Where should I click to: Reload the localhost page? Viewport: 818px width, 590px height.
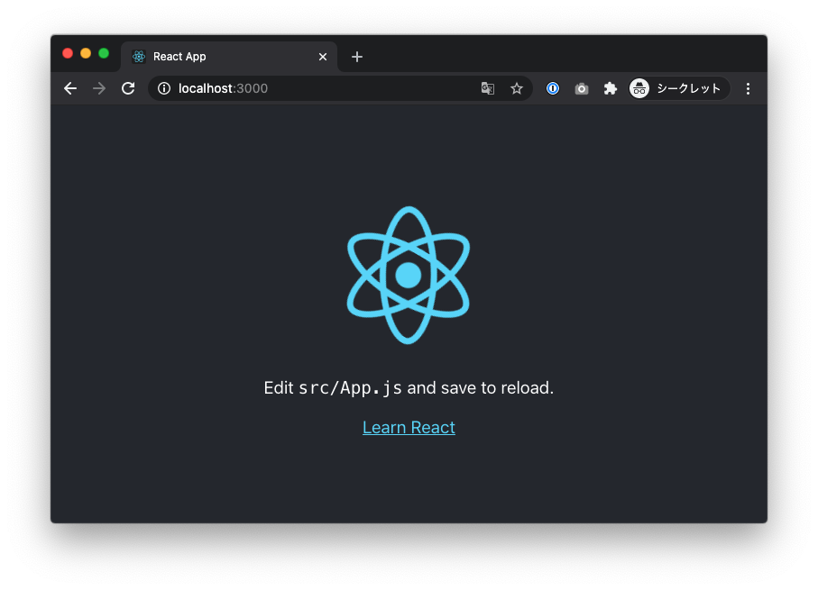tap(128, 88)
